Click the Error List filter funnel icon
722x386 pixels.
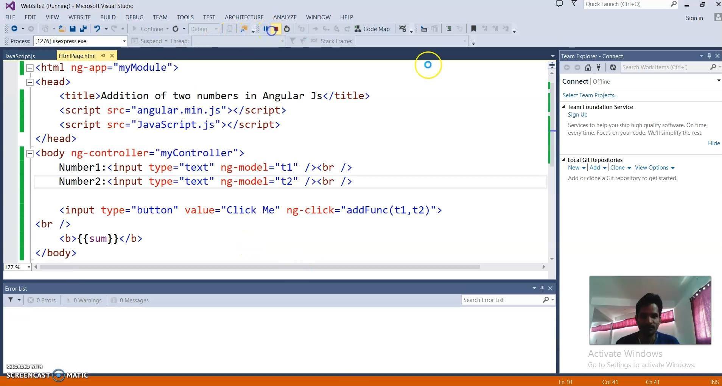pos(11,300)
